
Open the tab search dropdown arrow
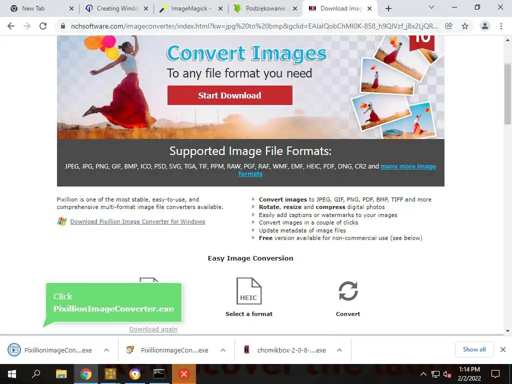point(431,7)
